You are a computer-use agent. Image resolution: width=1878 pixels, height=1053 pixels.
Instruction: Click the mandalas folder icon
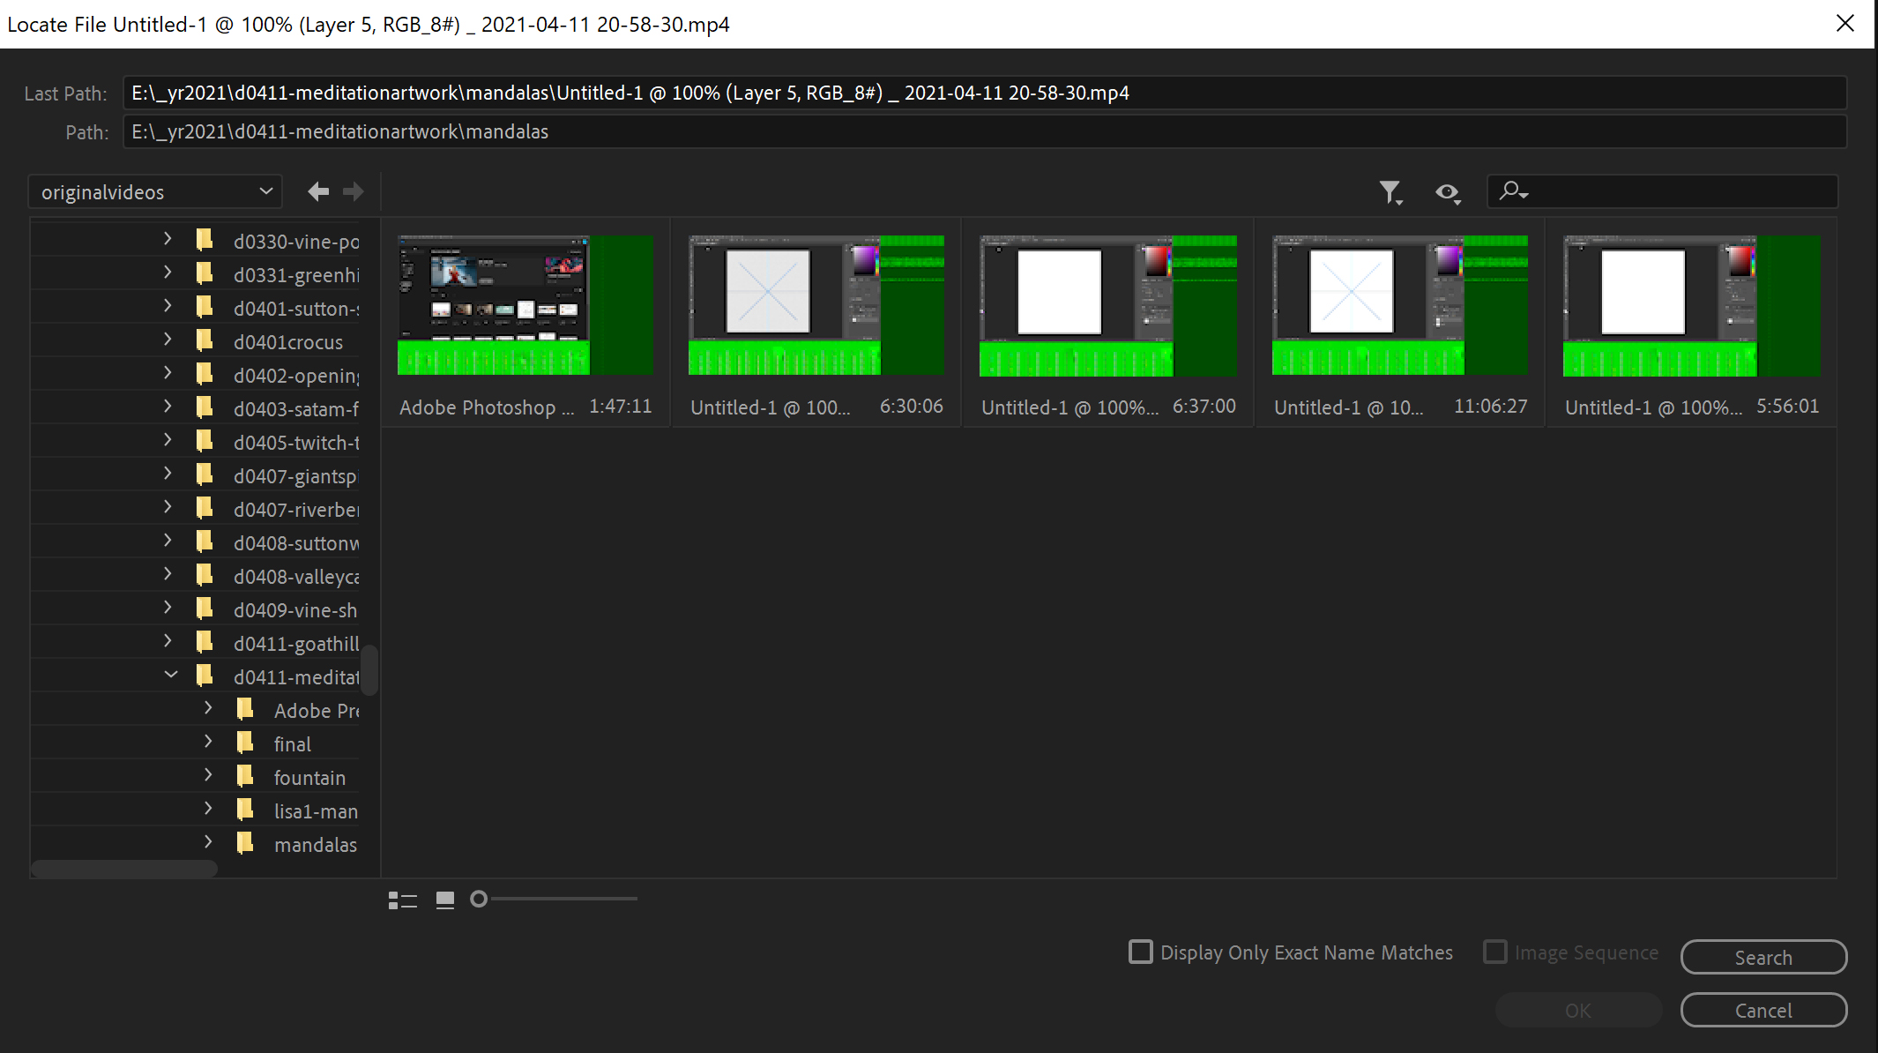click(245, 843)
